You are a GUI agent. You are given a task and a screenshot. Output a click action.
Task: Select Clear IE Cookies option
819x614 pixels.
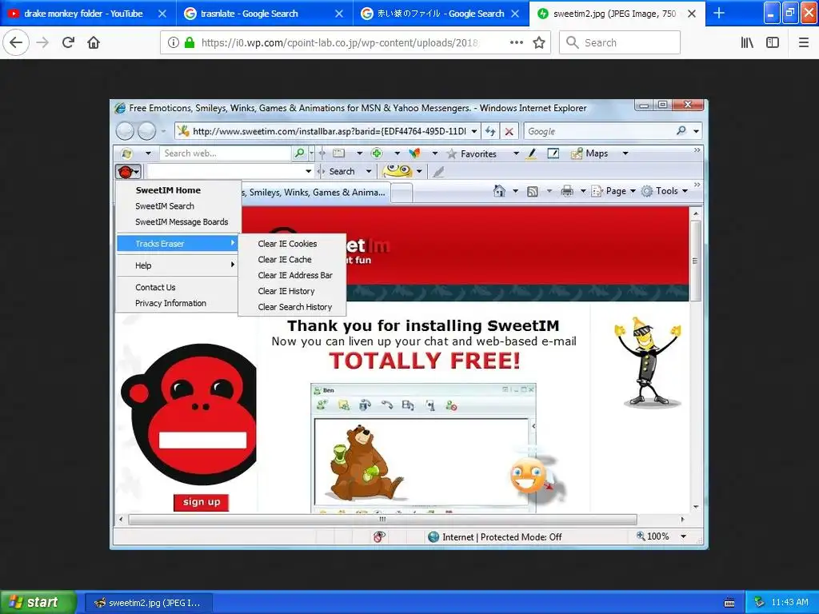(x=287, y=243)
